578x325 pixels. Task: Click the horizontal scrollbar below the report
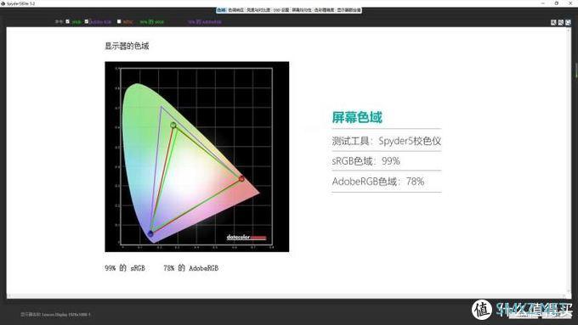(288, 296)
